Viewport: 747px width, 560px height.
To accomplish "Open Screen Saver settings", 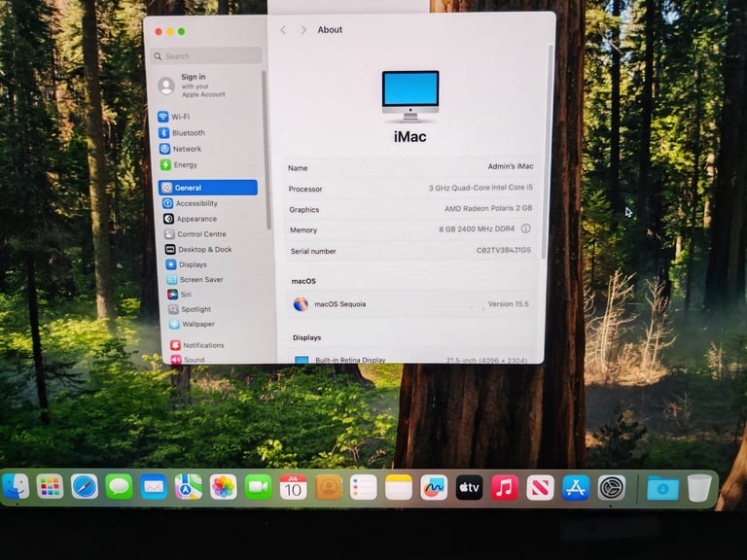I will click(x=195, y=280).
